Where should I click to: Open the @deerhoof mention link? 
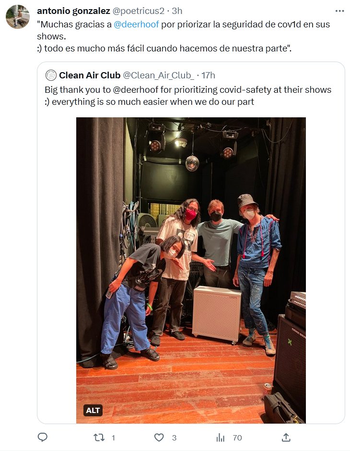136,24
